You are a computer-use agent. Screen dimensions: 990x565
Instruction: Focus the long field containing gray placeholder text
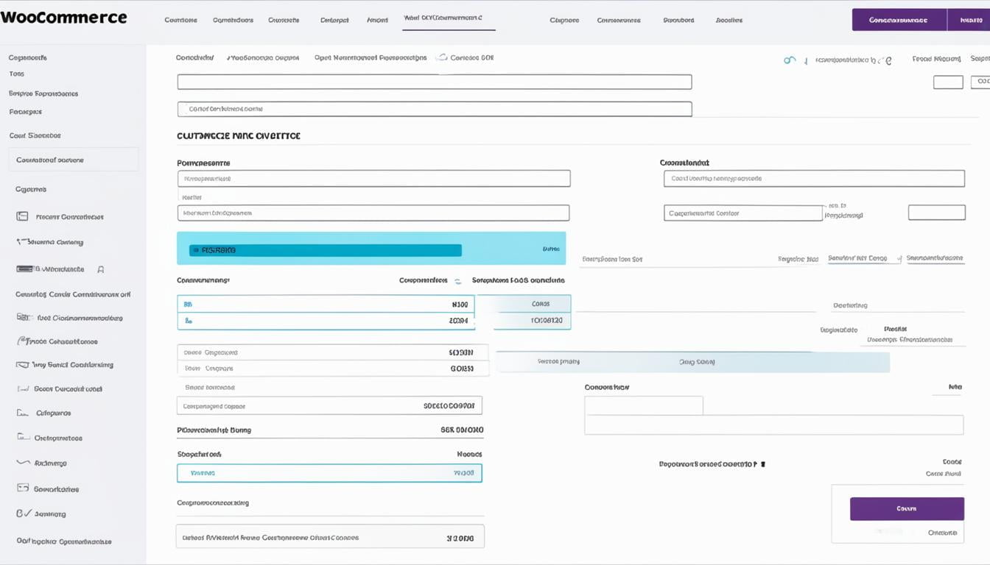tap(435, 109)
